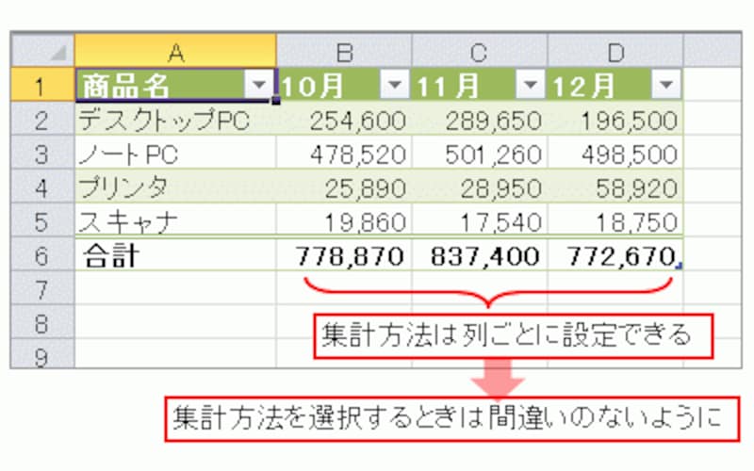Click the デスクトップPC cell
The height and width of the screenshot is (471, 754).
tap(175, 119)
